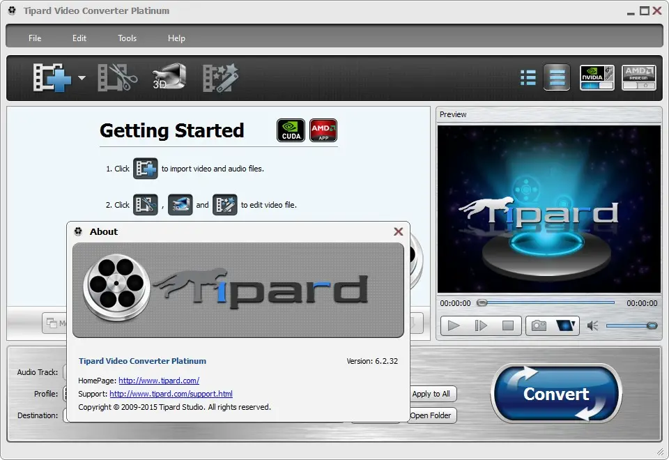Open the Tipard support page link

click(x=171, y=393)
